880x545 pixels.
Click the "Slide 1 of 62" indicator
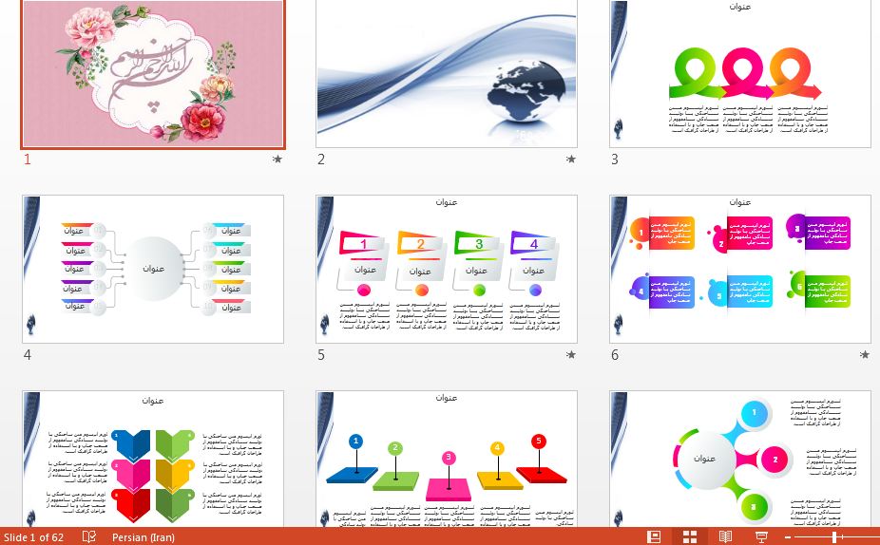[34, 536]
